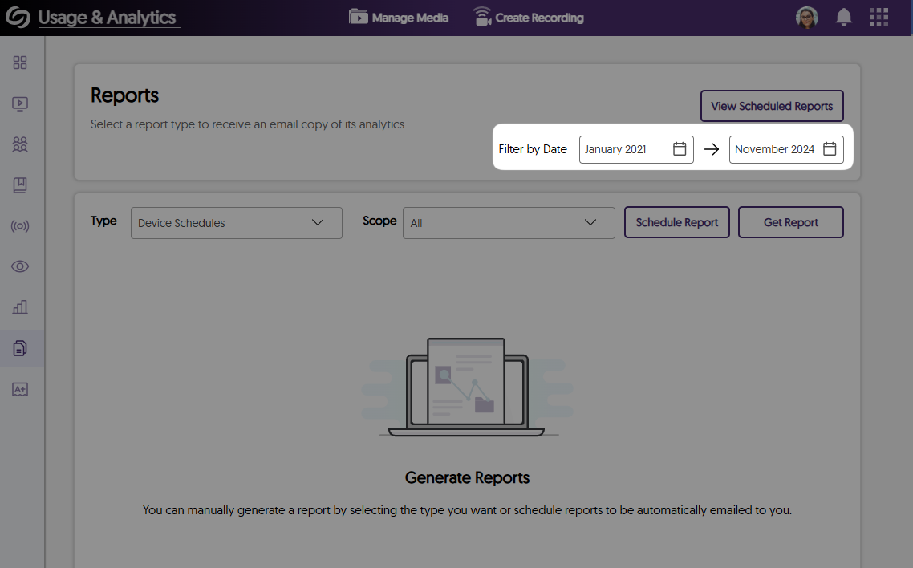
Task: Click the Schedule Report button
Action: pyautogui.click(x=676, y=222)
